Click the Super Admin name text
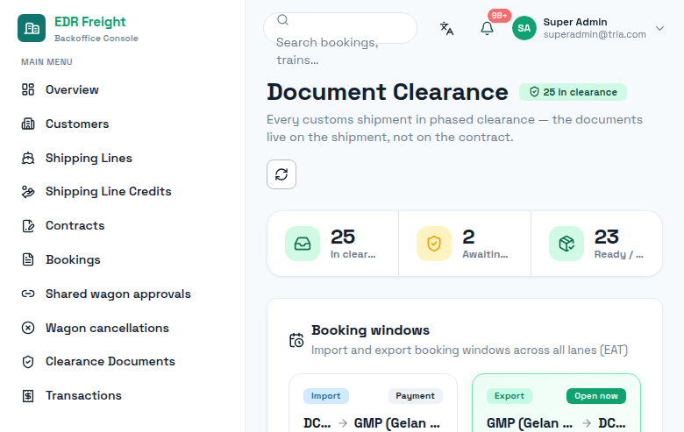This screenshot has height=432, width=684. pyautogui.click(x=575, y=22)
